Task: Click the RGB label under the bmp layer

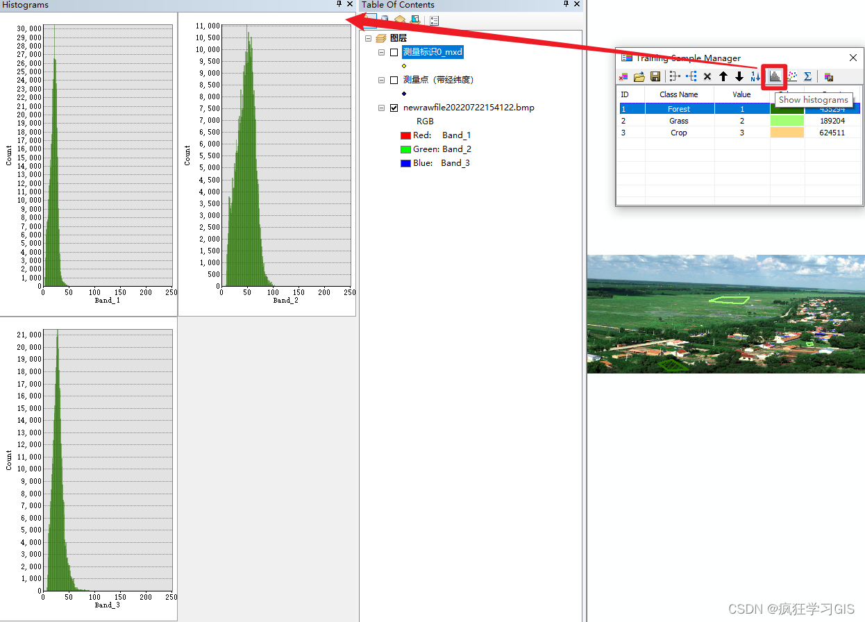Action: [425, 121]
